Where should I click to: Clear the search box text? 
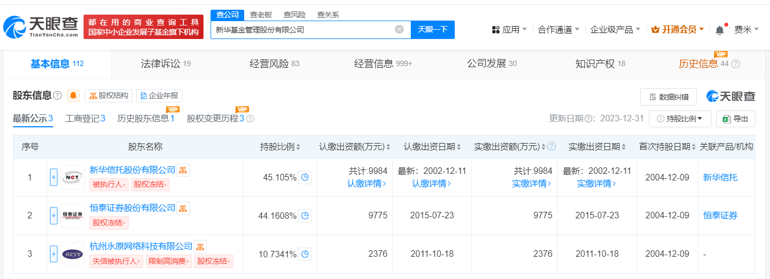(399, 29)
